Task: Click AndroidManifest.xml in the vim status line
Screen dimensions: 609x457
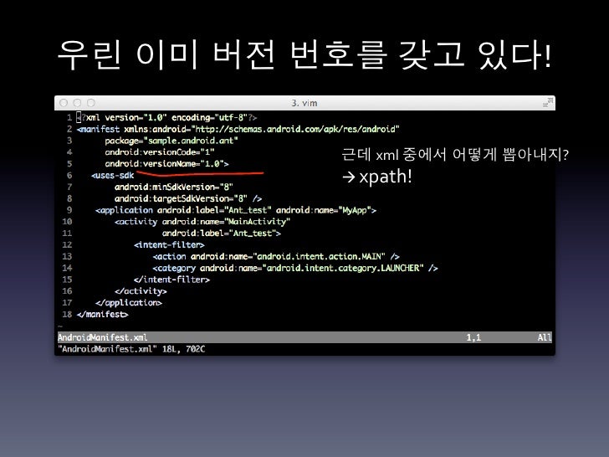Action: coord(103,337)
